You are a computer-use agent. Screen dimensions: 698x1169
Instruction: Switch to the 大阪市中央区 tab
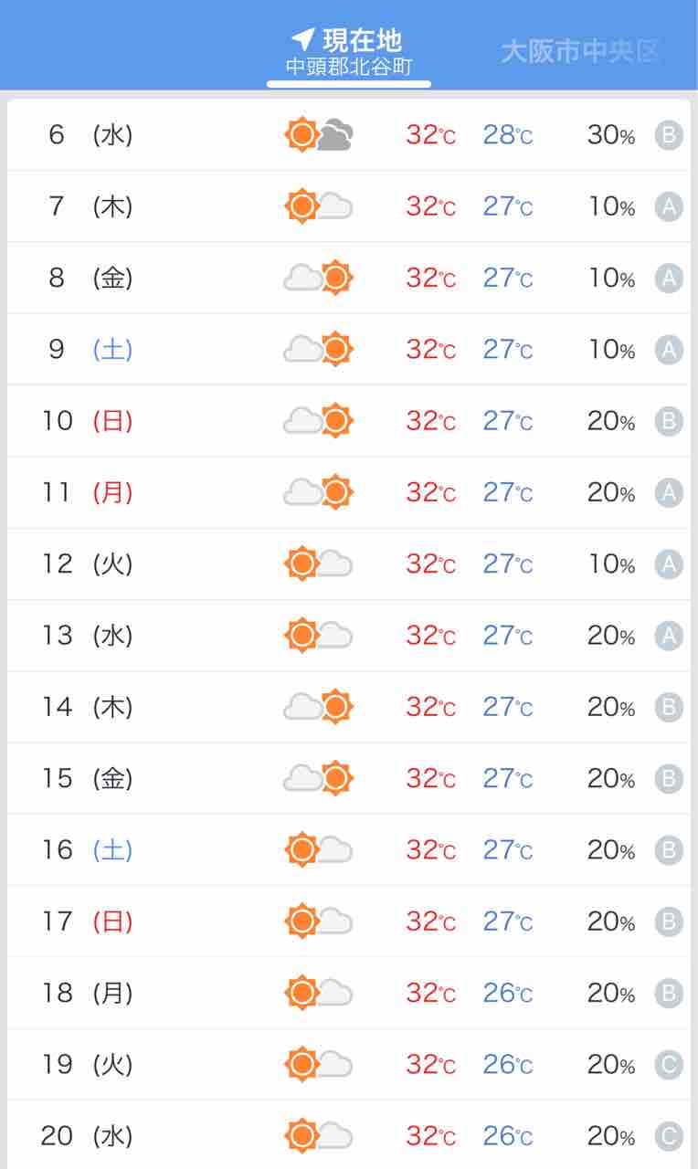click(580, 51)
